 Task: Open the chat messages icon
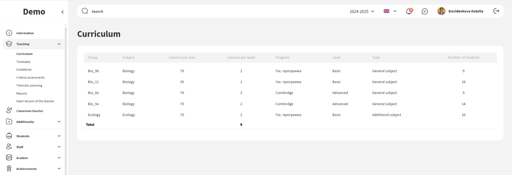click(x=425, y=11)
